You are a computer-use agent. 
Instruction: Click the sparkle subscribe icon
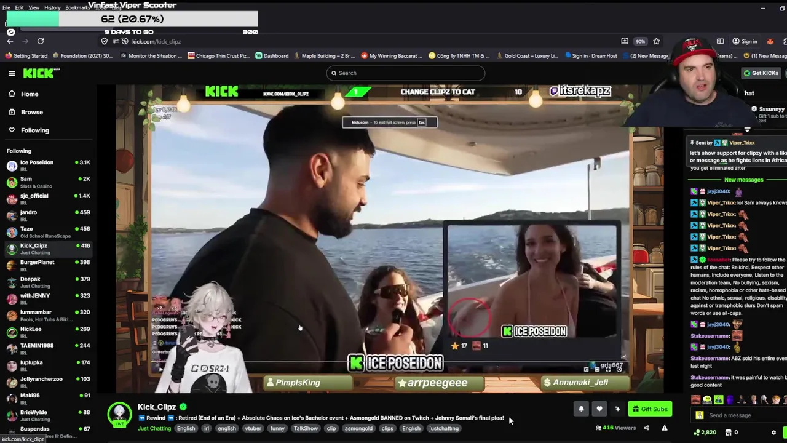(617, 409)
